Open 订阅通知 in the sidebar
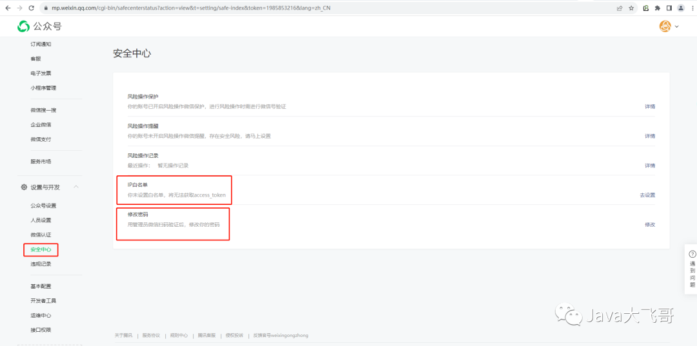 [41, 44]
